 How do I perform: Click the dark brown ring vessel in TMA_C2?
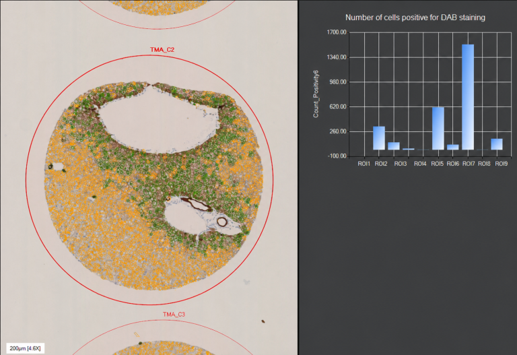tap(222, 222)
